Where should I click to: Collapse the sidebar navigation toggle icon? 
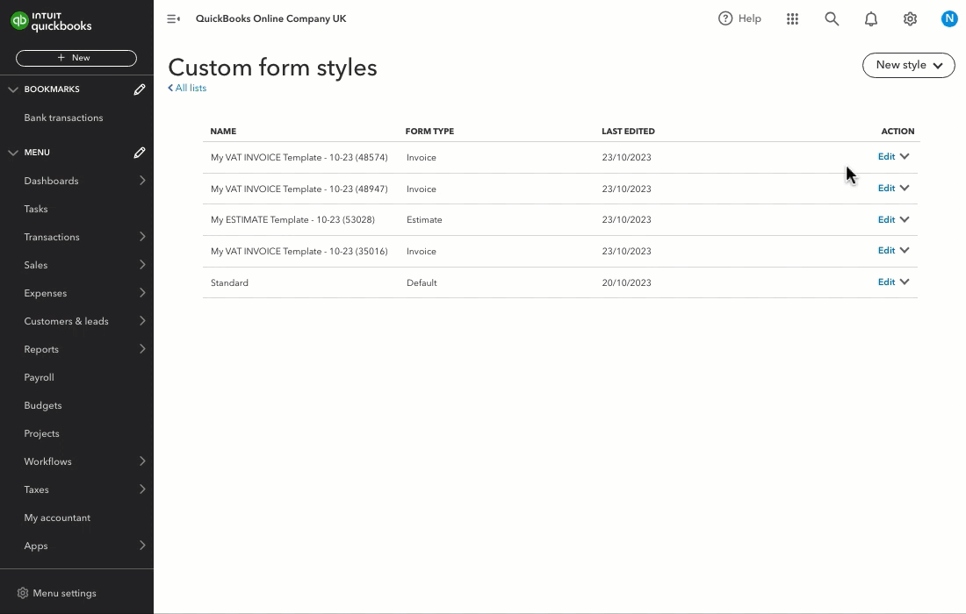(x=174, y=19)
